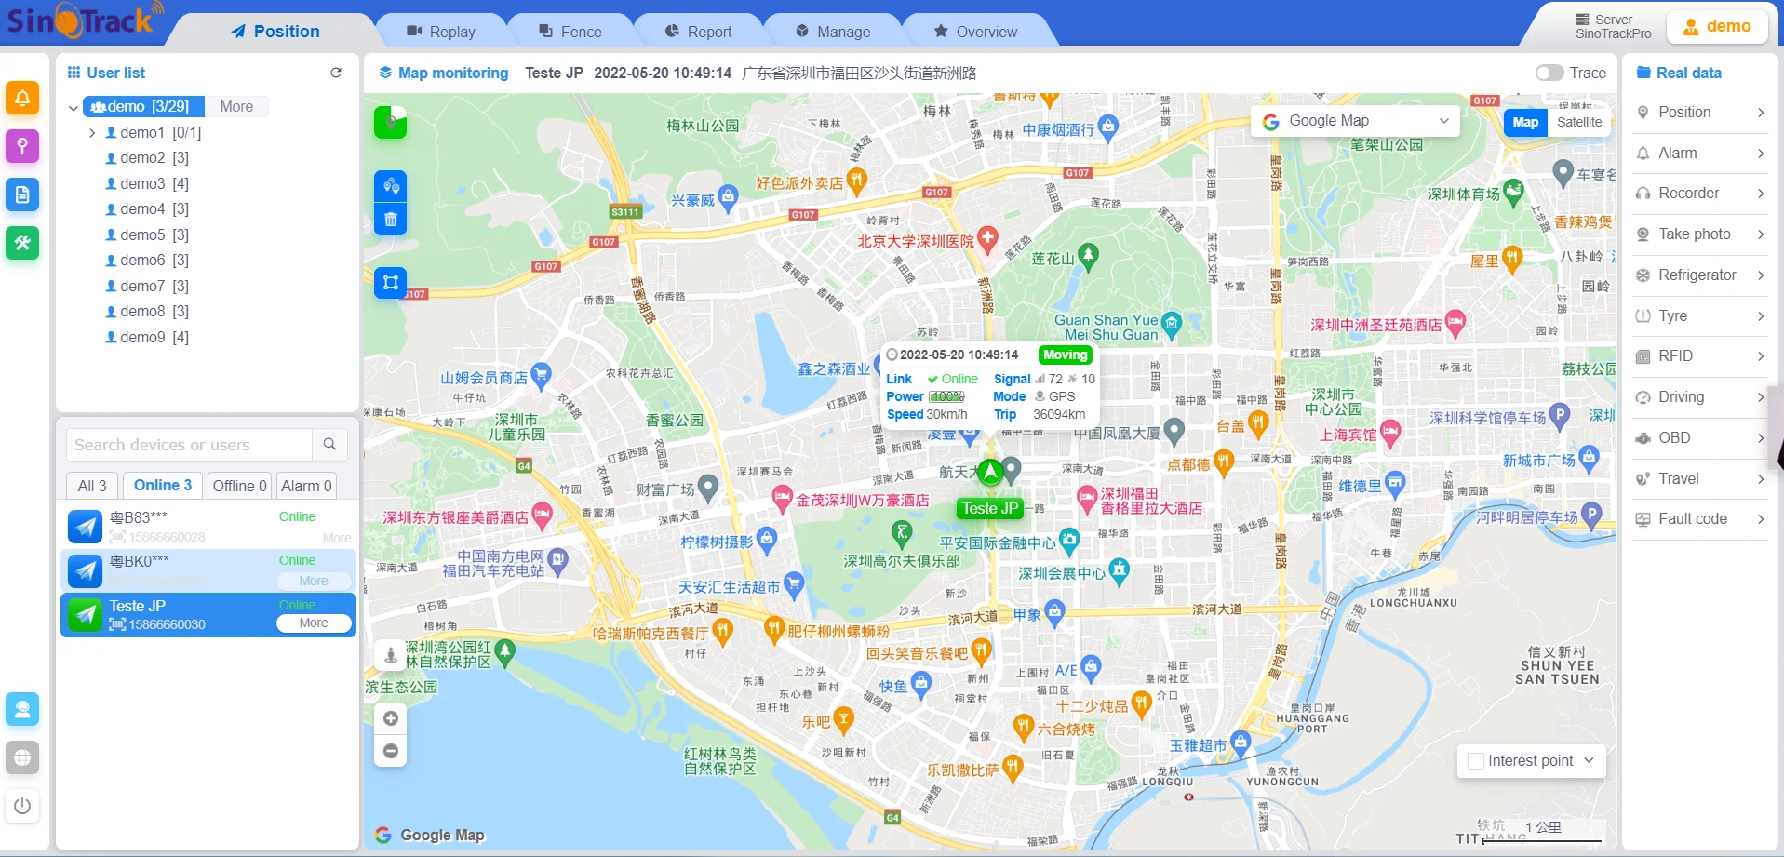Select user demo3 [4] in tree

point(147,184)
